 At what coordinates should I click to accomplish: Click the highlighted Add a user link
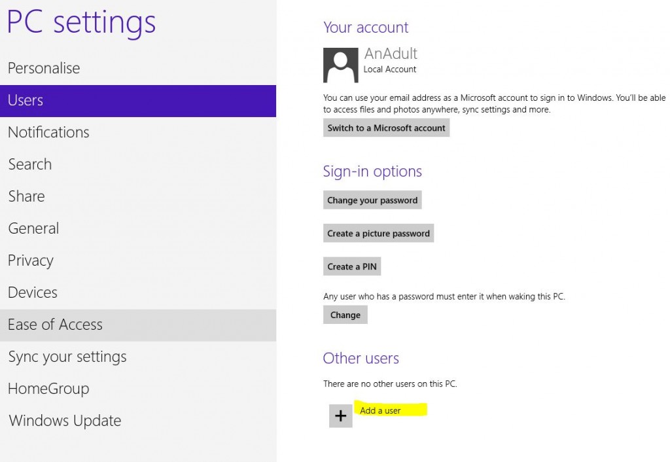point(380,410)
